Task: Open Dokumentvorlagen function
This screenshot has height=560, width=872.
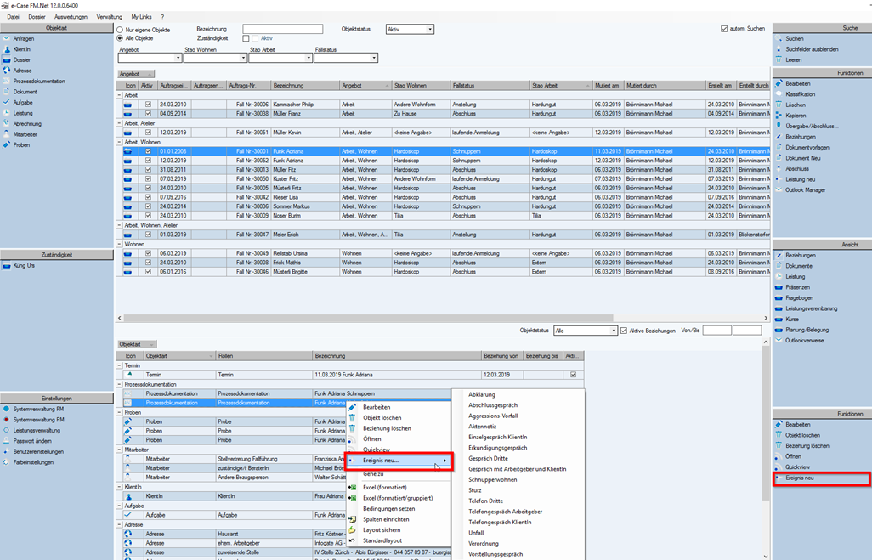Action: click(x=807, y=147)
